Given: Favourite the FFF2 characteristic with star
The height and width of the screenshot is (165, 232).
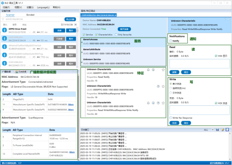Looking at the screenshot, I should pyautogui.click(x=163, y=86).
